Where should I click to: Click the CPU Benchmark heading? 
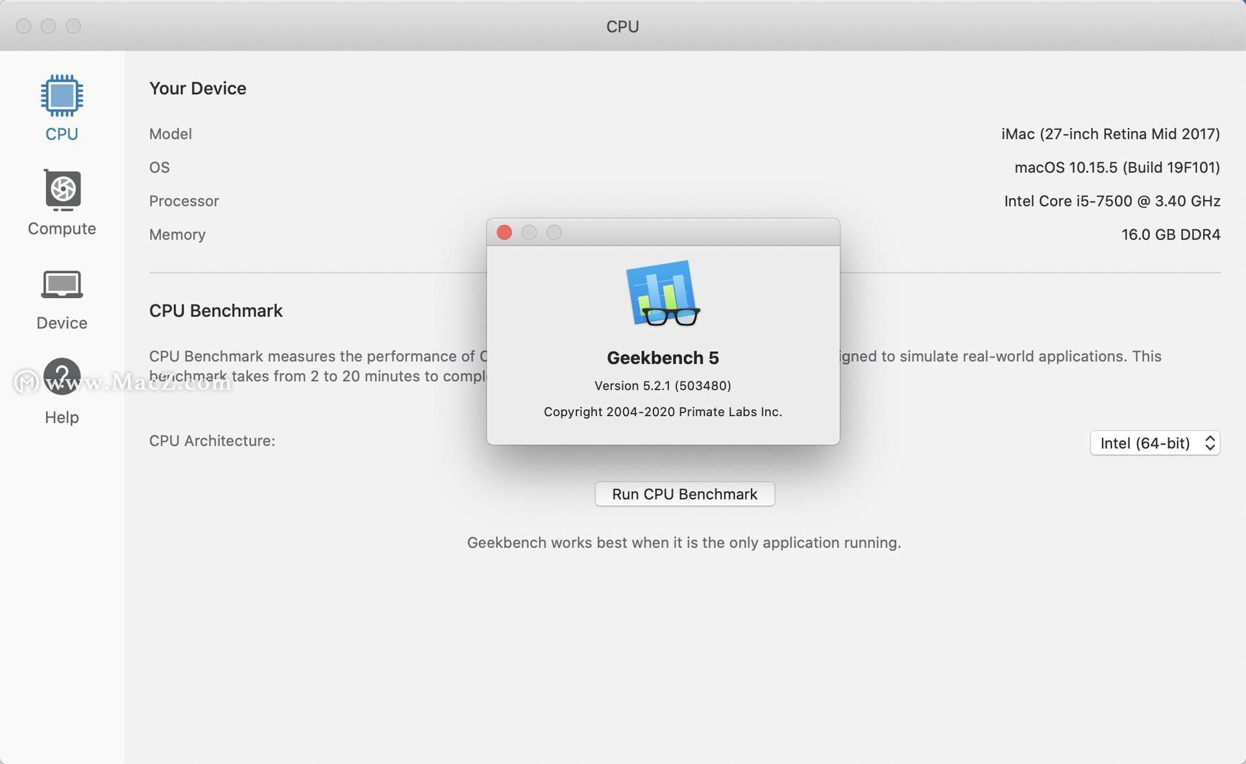216,311
